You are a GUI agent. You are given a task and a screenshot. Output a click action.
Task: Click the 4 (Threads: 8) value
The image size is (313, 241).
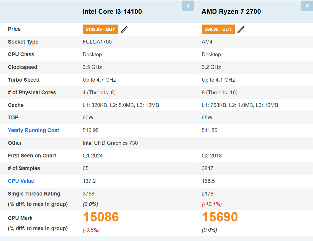point(99,93)
